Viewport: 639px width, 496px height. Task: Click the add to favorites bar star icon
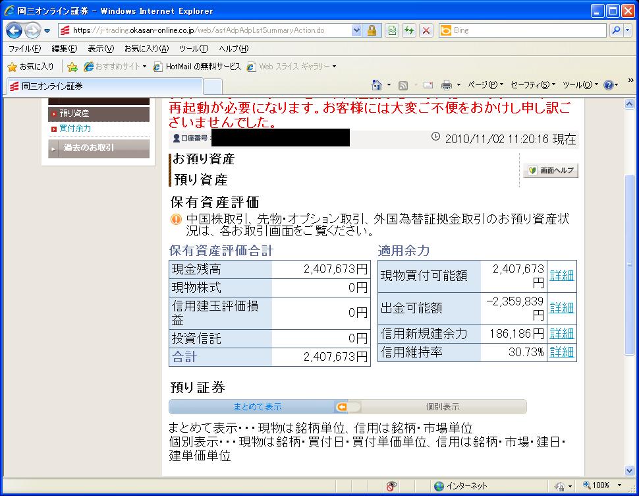72,67
